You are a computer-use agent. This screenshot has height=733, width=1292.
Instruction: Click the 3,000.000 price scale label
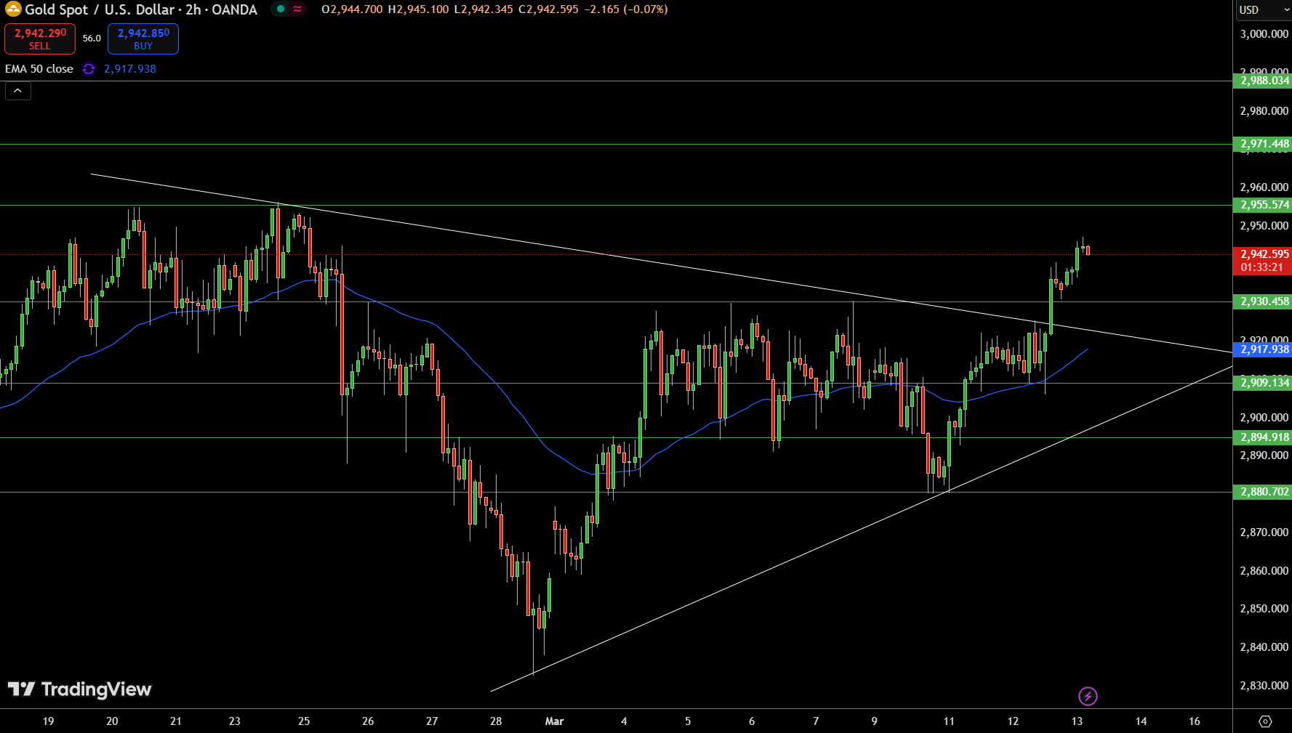1264,34
